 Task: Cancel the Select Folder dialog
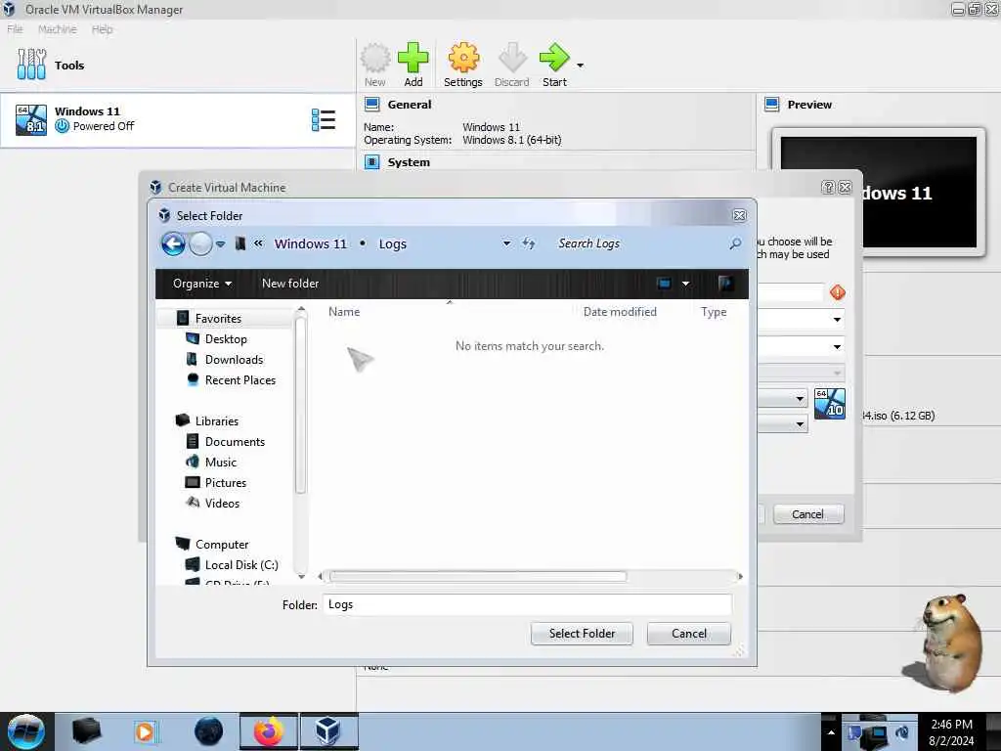click(x=689, y=634)
